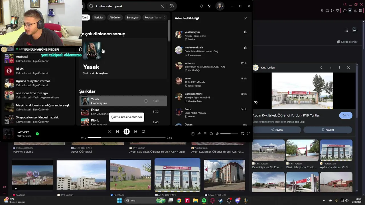Close the Arkadaş Etkinliği panel
This screenshot has height=205, width=365.
tap(246, 18)
